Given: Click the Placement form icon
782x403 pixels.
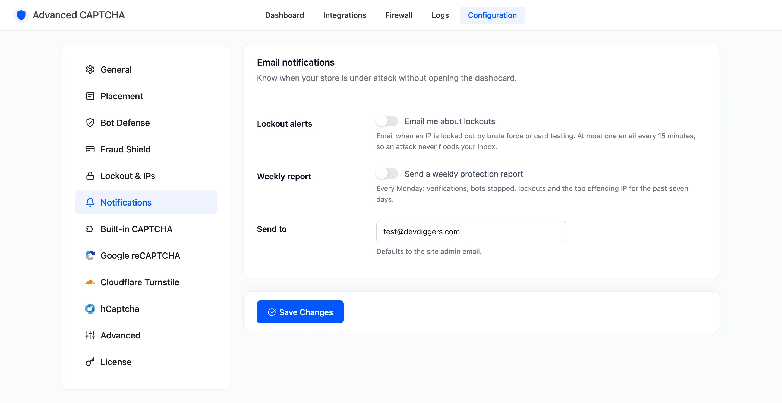Looking at the screenshot, I should (90, 96).
